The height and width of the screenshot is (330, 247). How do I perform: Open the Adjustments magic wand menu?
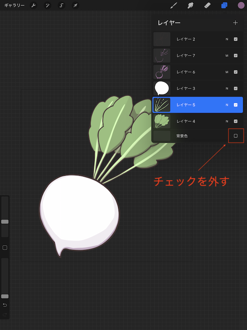point(47,6)
